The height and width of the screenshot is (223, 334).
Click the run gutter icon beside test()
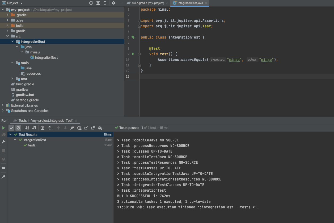point(133,54)
